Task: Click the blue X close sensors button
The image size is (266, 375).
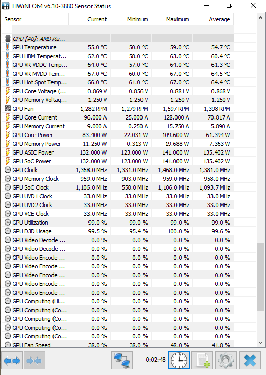Action: 250,360
